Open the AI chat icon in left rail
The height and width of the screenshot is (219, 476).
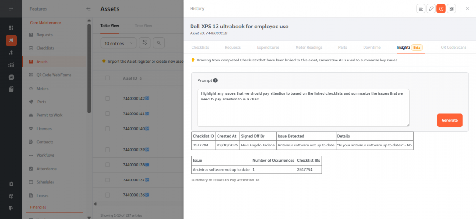click(11, 77)
